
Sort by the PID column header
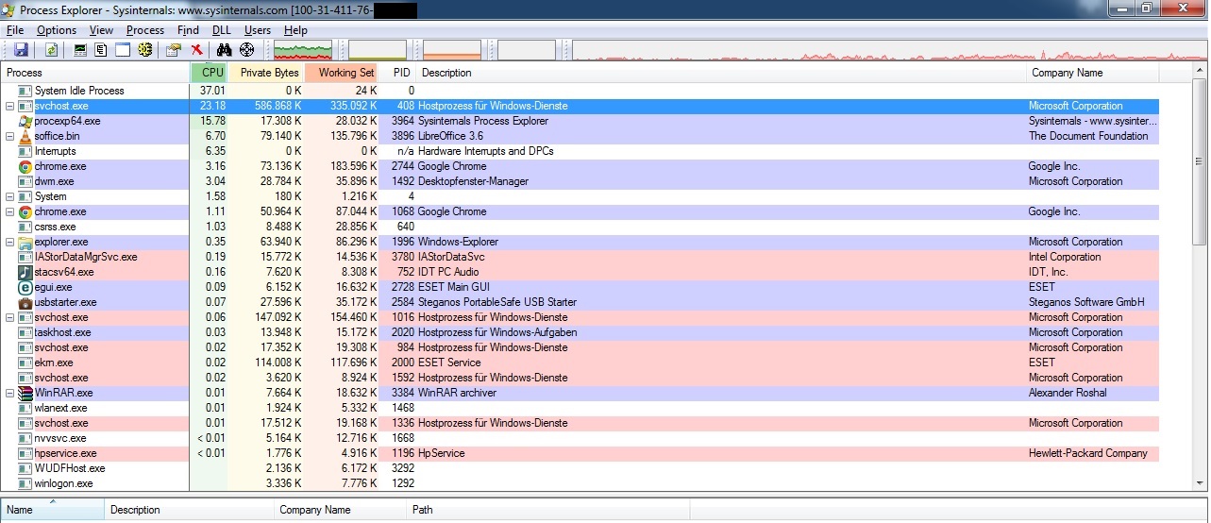397,73
